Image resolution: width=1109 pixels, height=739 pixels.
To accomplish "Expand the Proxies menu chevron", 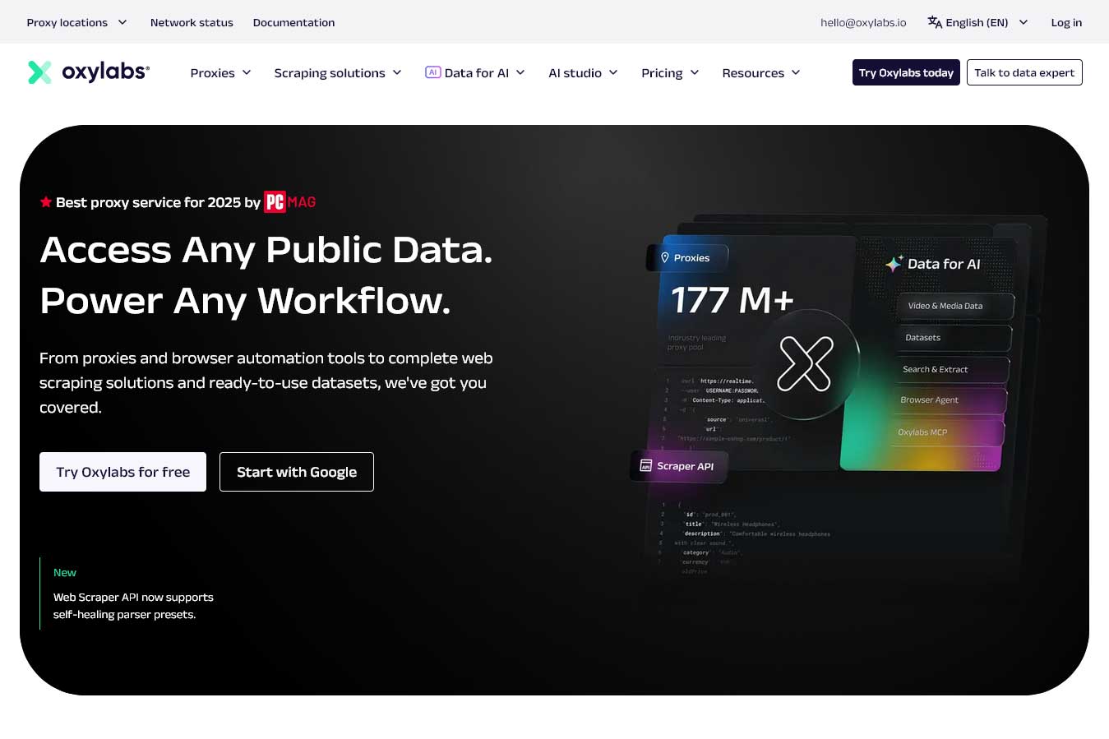I will click(247, 72).
